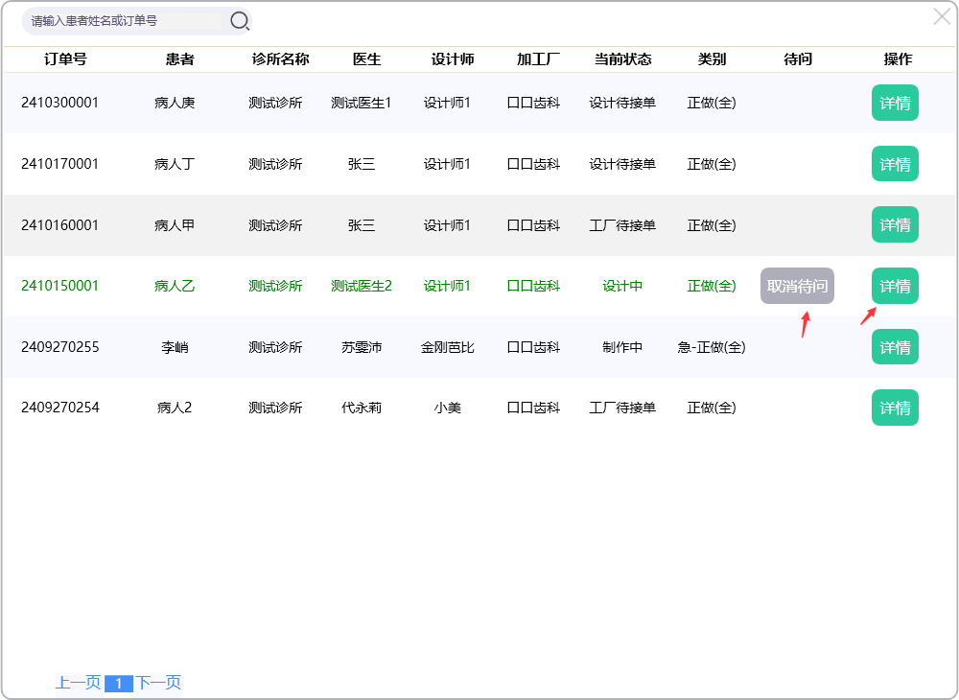959x700 pixels.
Task: Go to previous page via 上一页
Action: pos(78,683)
